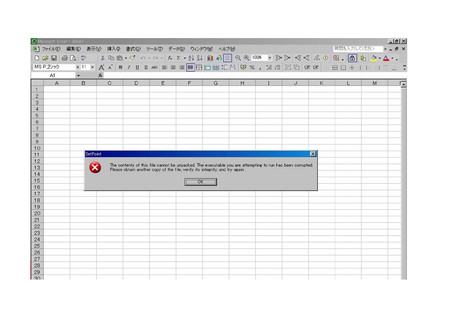Open the Fill Color dropdown arrow
Screen dimensions: 449x317
[380, 58]
